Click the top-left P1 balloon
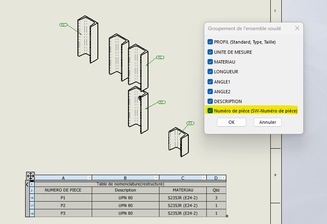327x224 pixels. point(63,25)
